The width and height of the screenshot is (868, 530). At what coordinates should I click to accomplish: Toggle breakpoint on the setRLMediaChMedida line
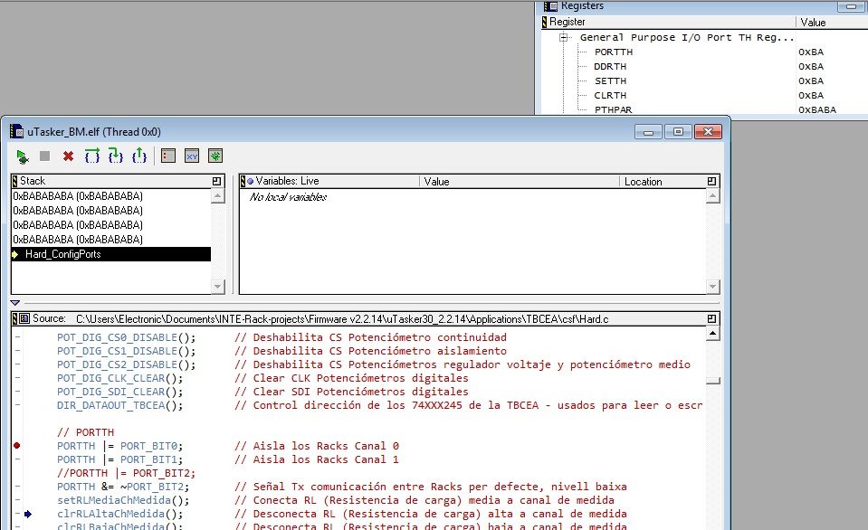pyautogui.click(x=17, y=500)
